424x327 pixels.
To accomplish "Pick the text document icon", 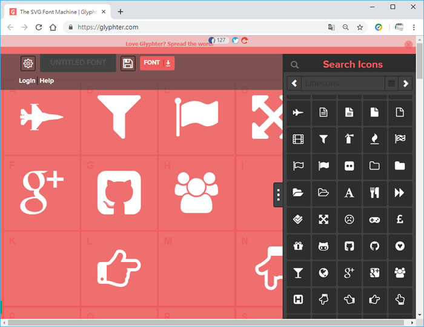I will coord(323,112).
